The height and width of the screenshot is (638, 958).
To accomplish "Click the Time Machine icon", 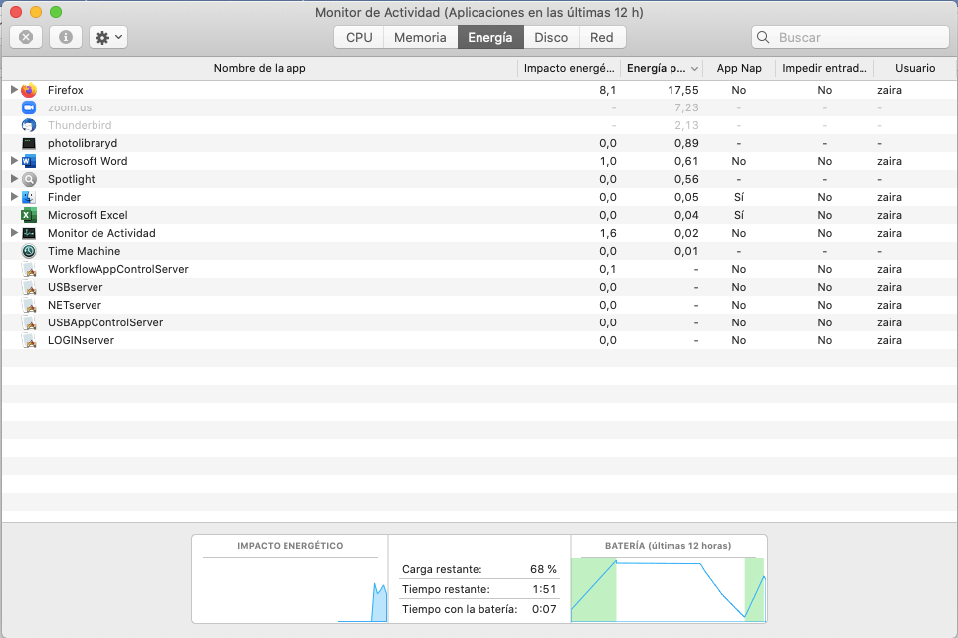I will [29, 251].
